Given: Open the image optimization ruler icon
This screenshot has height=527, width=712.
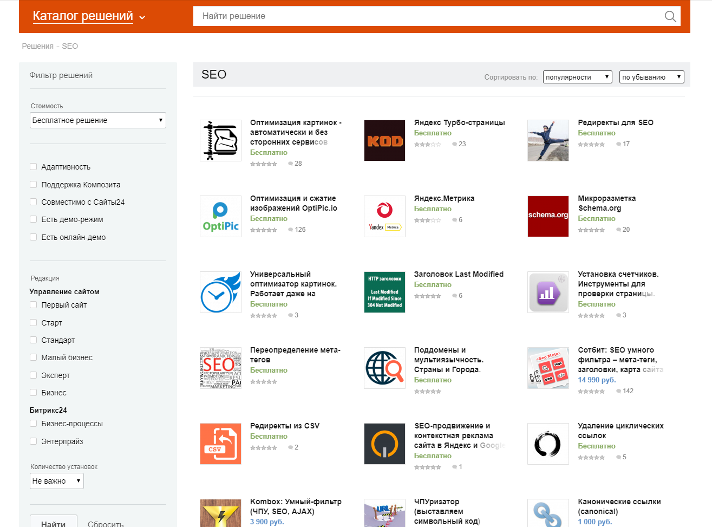Looking at the screenshot, I should pos(220,140).
